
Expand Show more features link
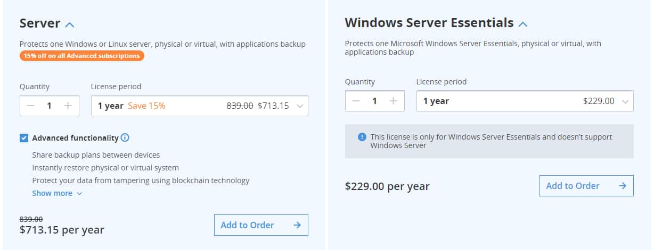point(58,193)
